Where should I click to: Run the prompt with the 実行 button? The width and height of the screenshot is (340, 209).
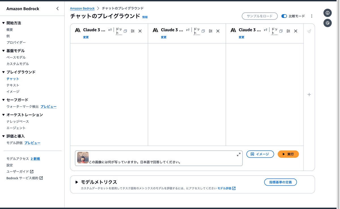tap(288, 154)
